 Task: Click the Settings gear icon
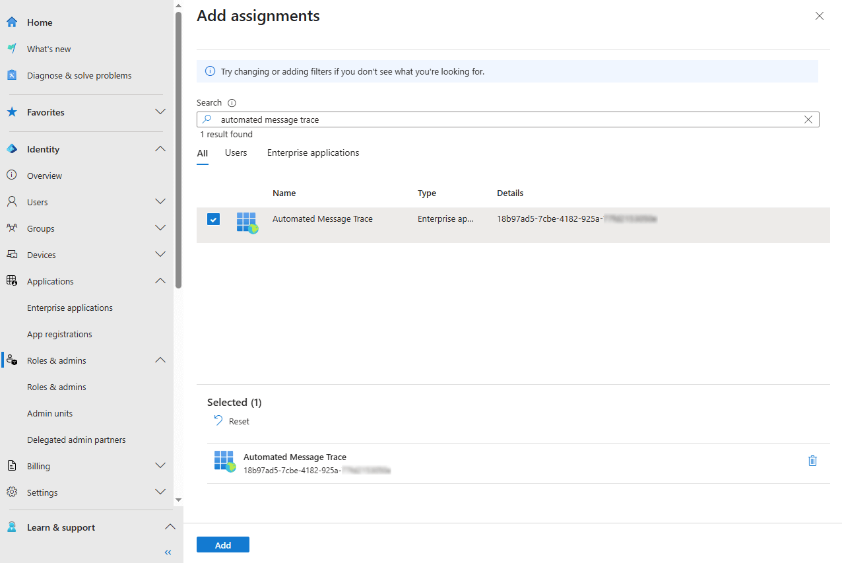[12, 492]
